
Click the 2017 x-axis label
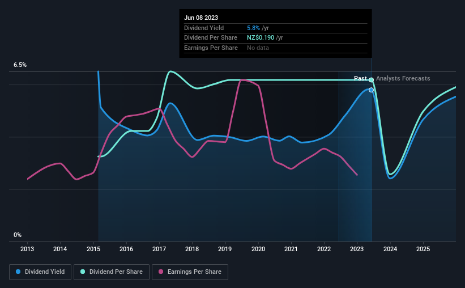coord(159,249)
